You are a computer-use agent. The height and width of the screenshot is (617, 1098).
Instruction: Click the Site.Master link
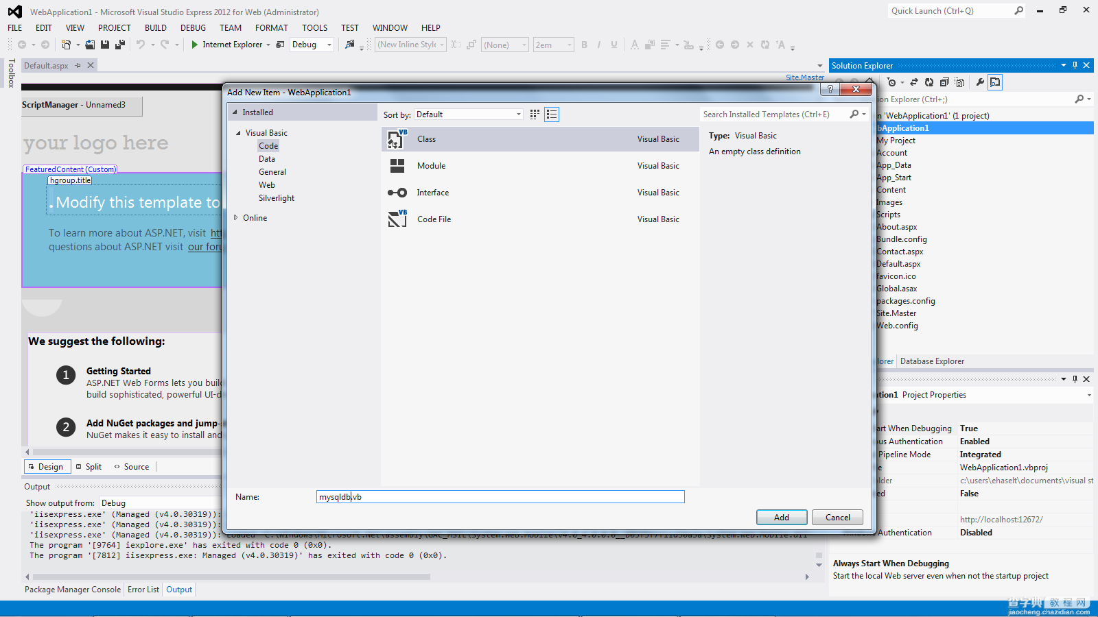(805, 77)
